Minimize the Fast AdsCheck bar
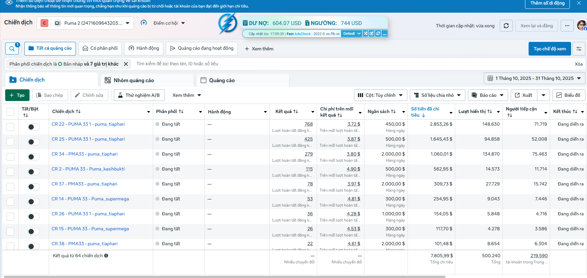Image resolution: width=587 pixels, height=278 pixels. coord(385,33)
